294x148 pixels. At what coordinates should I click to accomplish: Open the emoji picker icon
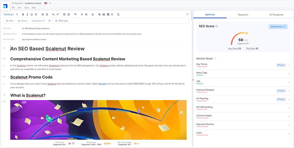pyautogui.click(x=112, y=14)
